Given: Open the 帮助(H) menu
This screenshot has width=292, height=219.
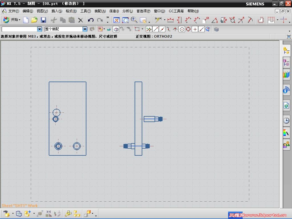Looking at the screenshot, I should point(193,11).
